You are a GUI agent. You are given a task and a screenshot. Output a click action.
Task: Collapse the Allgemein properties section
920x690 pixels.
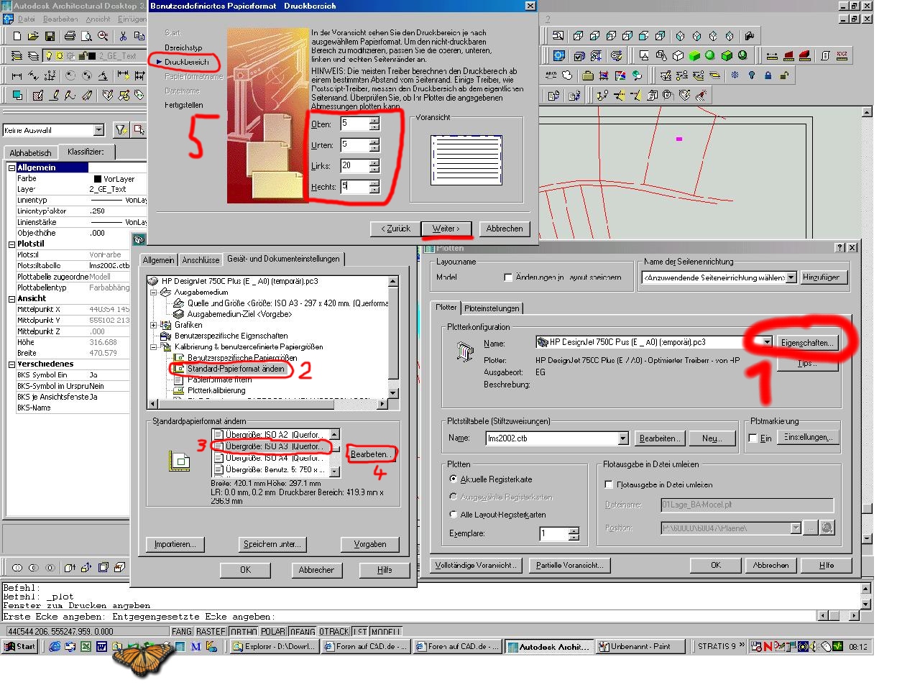pos(11,167)
